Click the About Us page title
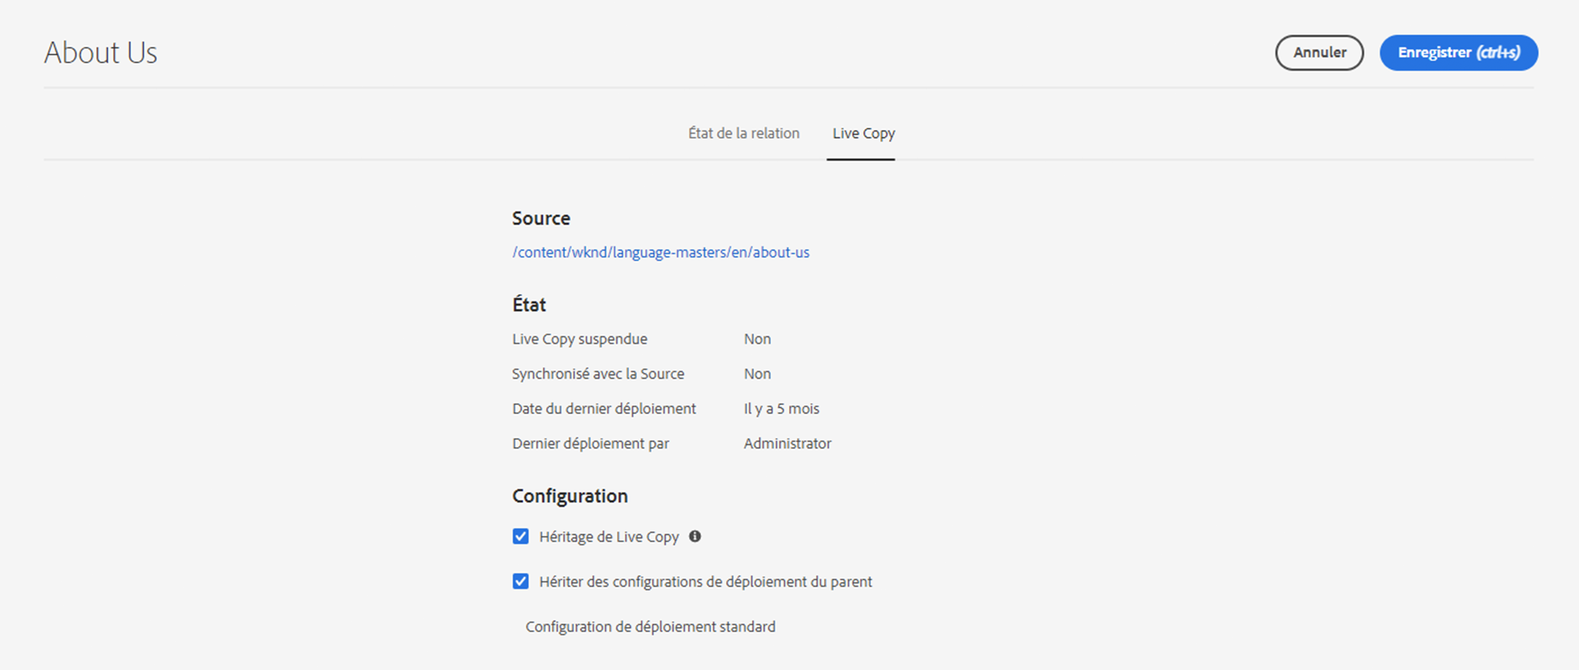The image size is (1579, 670). coord(101,53)
